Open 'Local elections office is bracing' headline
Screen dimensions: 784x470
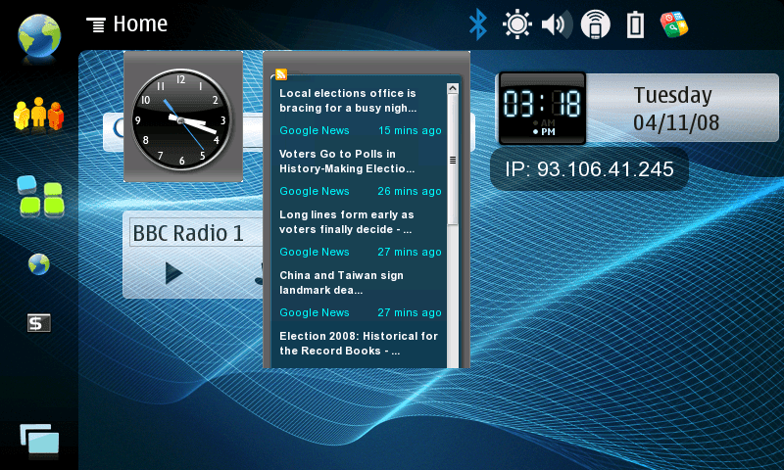point(349,100)
